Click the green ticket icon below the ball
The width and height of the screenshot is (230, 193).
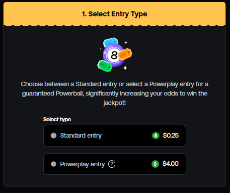[105, 66]
